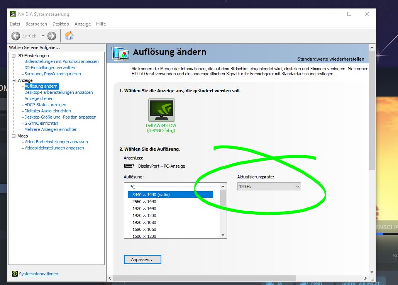The width and height of the screenshot is (398, 285).
Task: Open the Bearbeiten menu
Action: point(36,24)
